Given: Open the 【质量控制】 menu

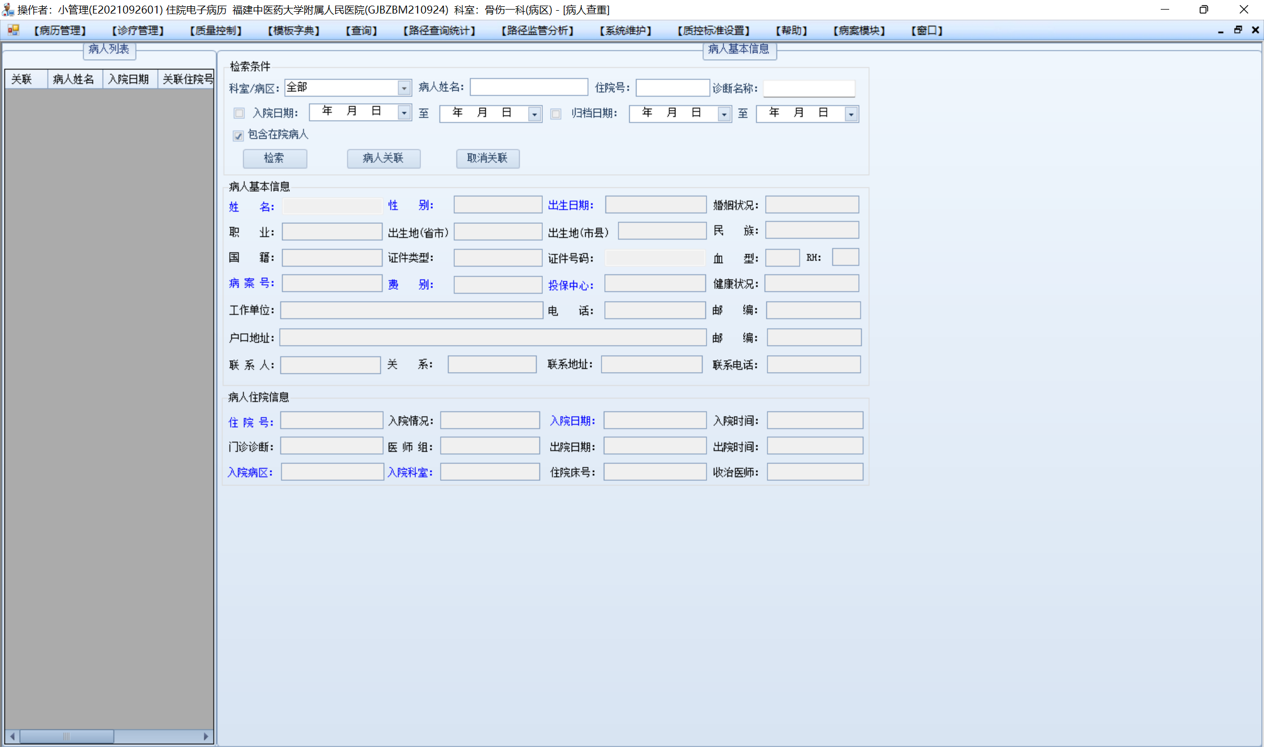Looking at the screenshot, I should click(216, 30).
